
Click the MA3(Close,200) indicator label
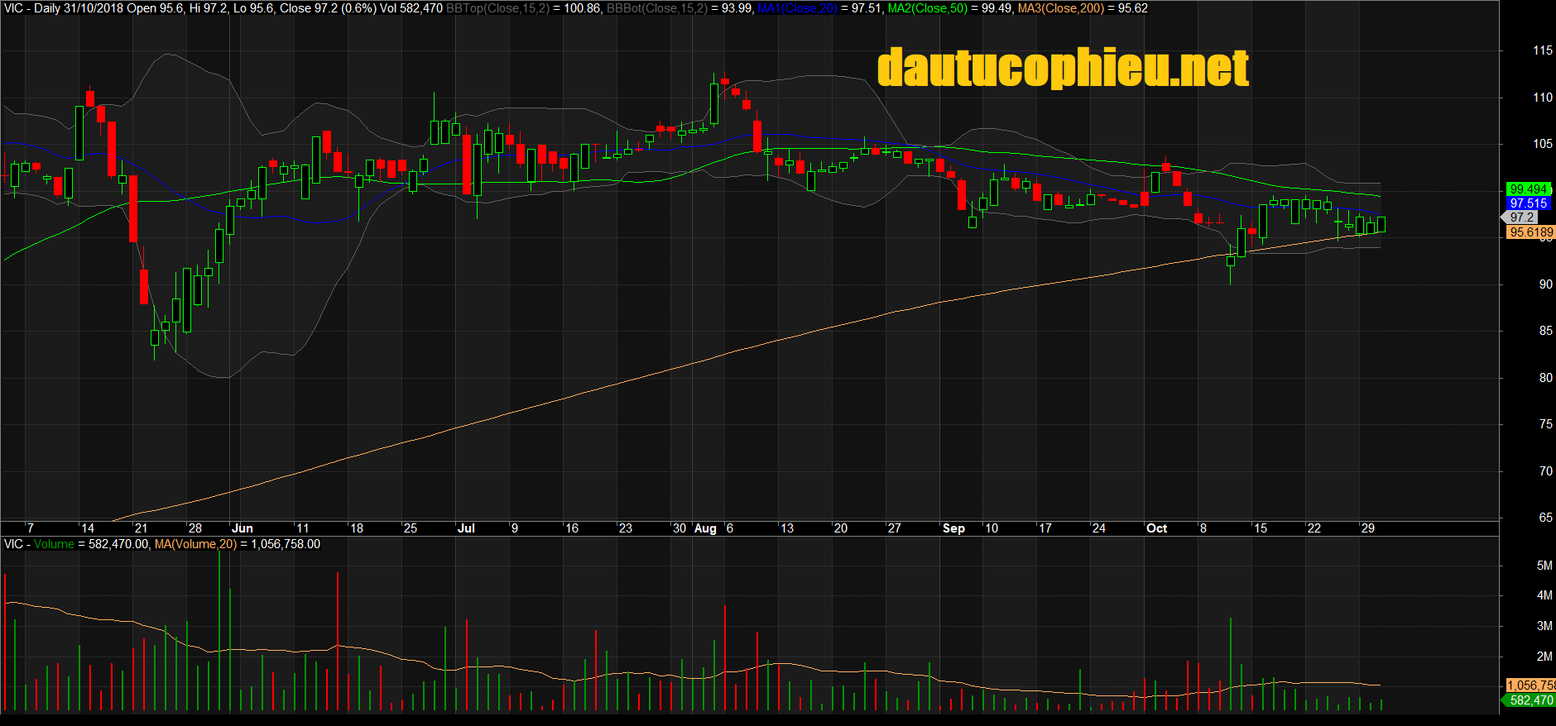[x=1061, y=8]
